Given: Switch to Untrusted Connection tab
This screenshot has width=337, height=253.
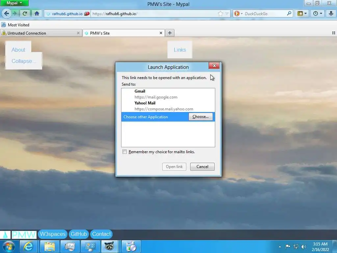Looking at the screenshot, I should click(41, 33).
